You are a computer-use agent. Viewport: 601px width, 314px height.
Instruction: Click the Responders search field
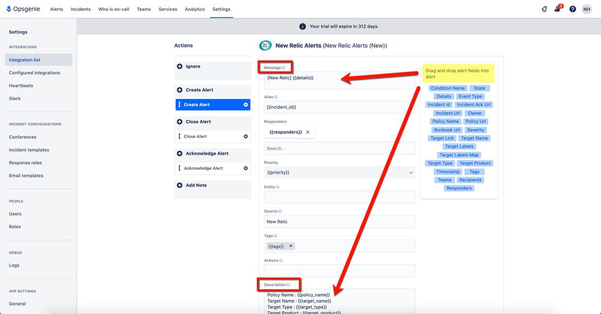(x=339, y=148)
